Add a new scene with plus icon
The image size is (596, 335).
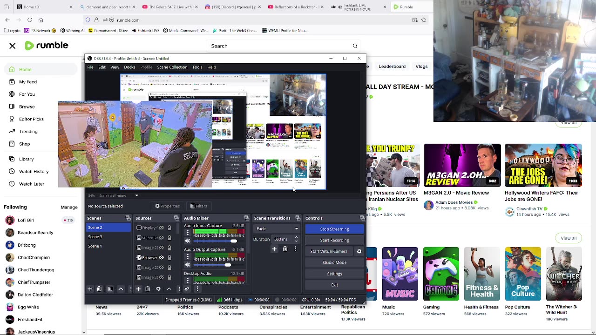click(90, 289)
